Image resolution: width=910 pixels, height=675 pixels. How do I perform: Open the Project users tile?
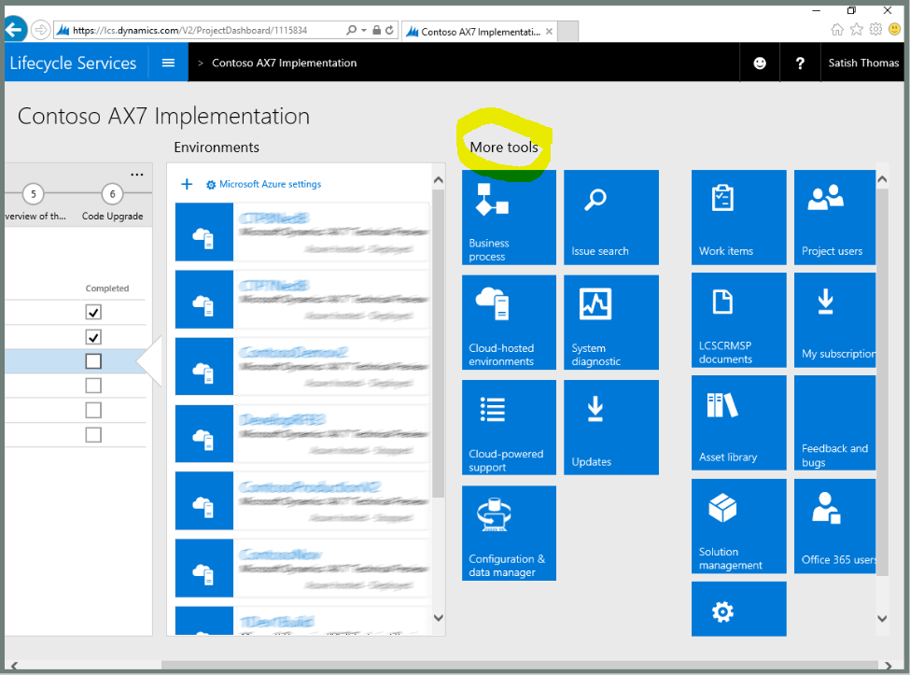click(x=834, y=218)
